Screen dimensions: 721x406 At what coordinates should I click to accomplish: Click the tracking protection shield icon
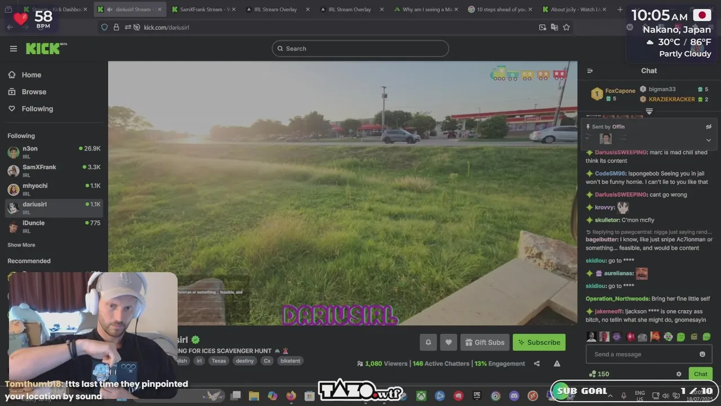pos(104,27)
